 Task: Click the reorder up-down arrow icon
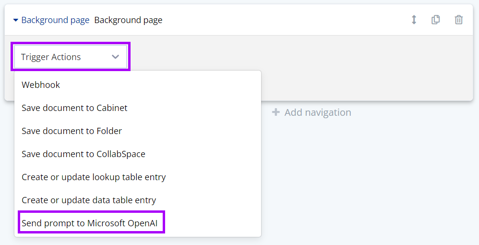tap(414, 20)
